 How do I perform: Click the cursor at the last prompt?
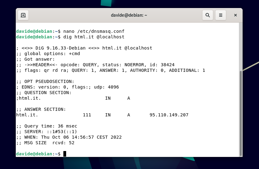click(x=65, y=154)
